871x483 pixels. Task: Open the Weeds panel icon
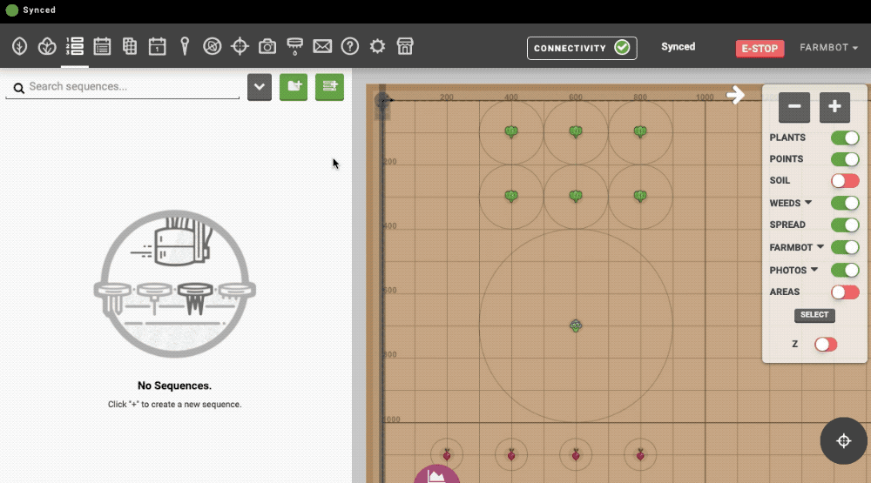(x=212, y=47)
